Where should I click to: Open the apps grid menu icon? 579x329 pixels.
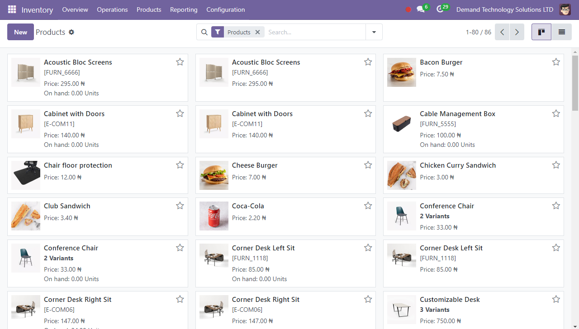pos(12,9)
